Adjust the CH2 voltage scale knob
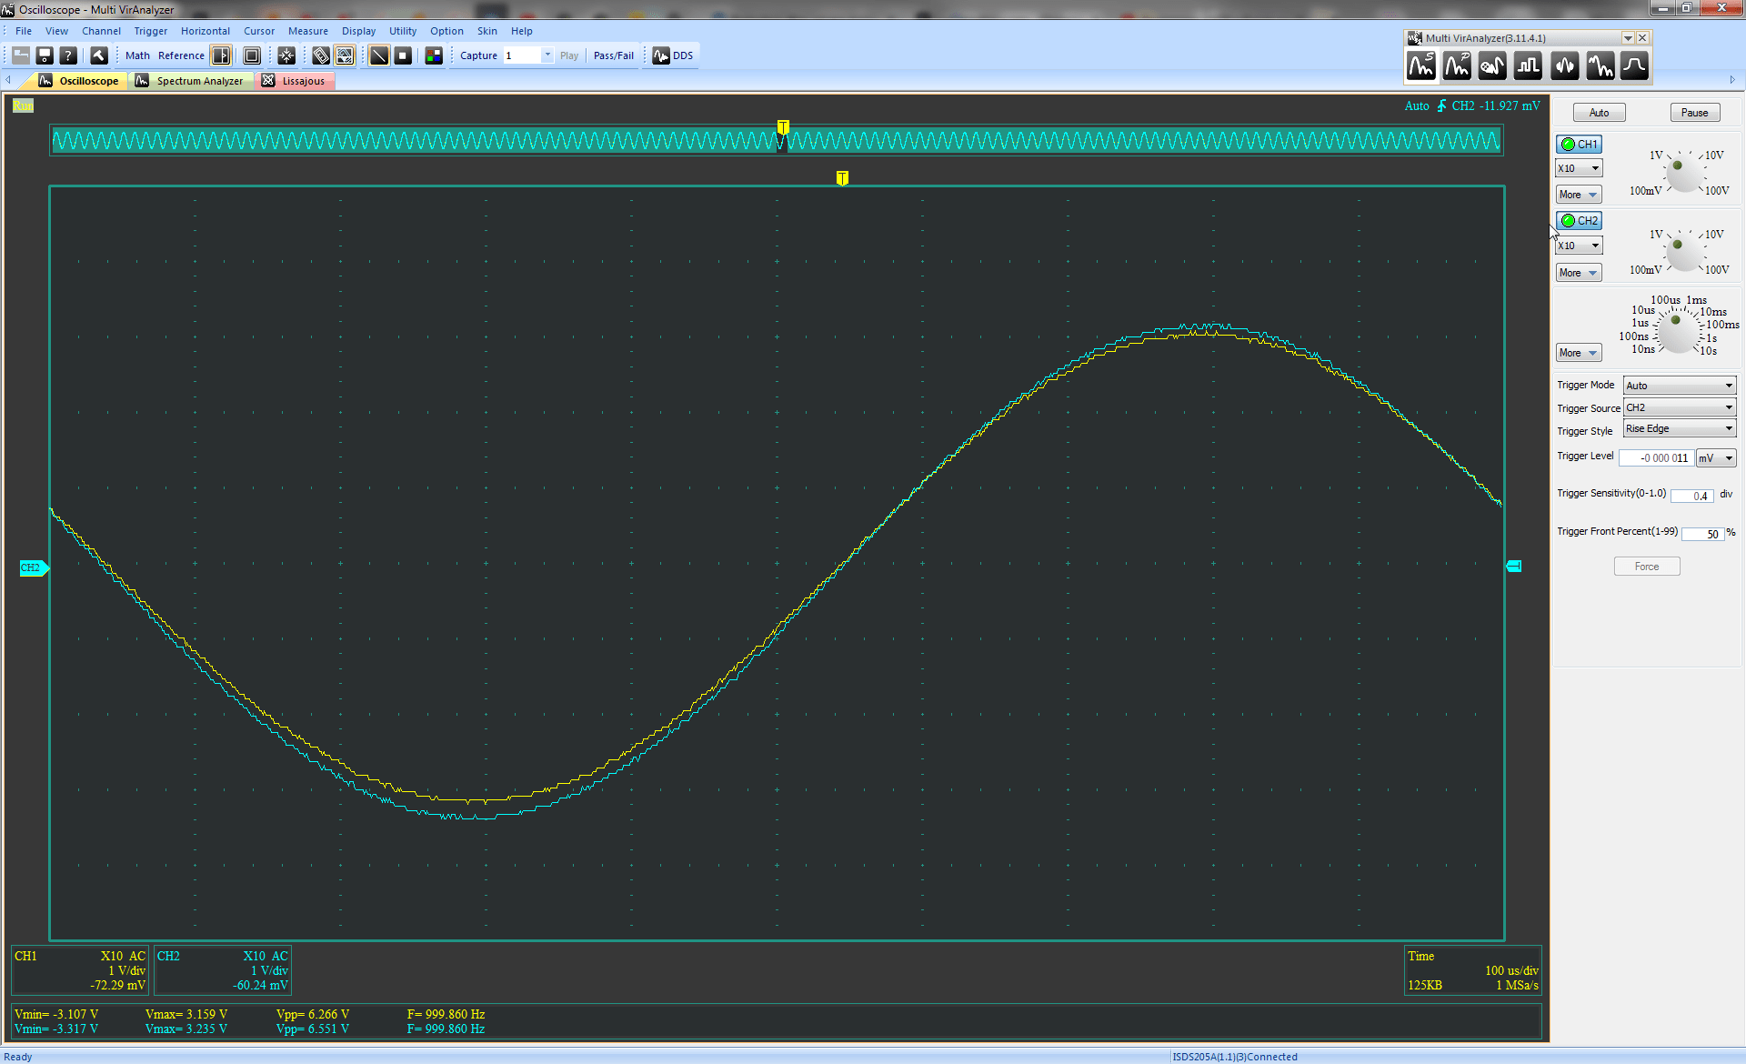The width and height of the screenshot is (1746, 1064). click(1684, 251)
